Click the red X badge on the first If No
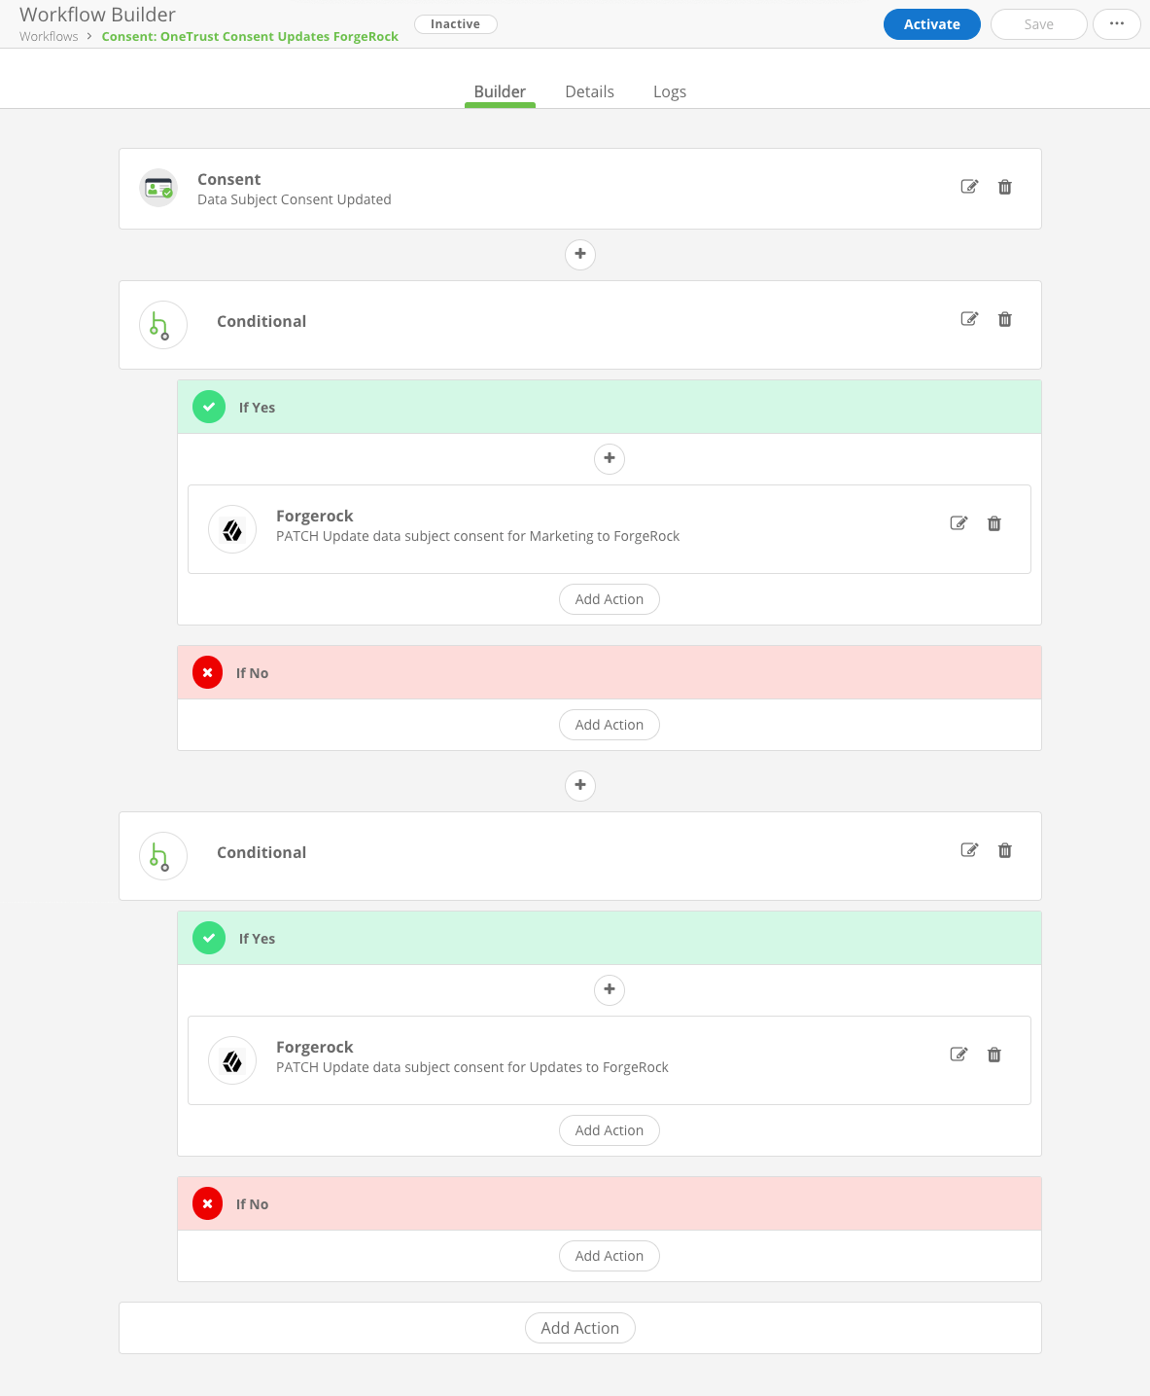 tap(207, 672)
